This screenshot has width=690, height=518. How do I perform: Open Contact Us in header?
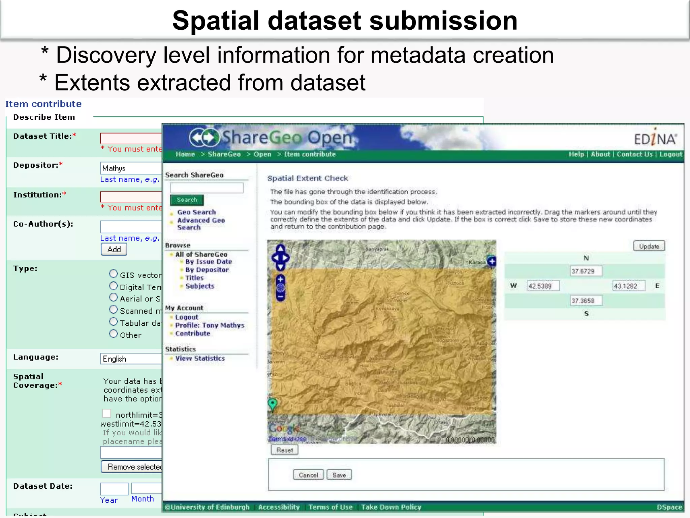(x=635, y=154)
